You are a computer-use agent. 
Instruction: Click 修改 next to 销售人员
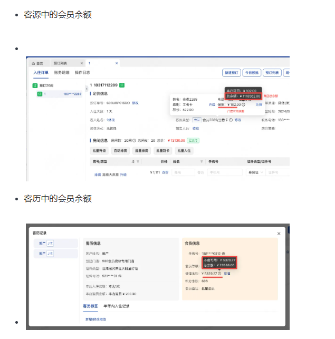click(196, 129)
